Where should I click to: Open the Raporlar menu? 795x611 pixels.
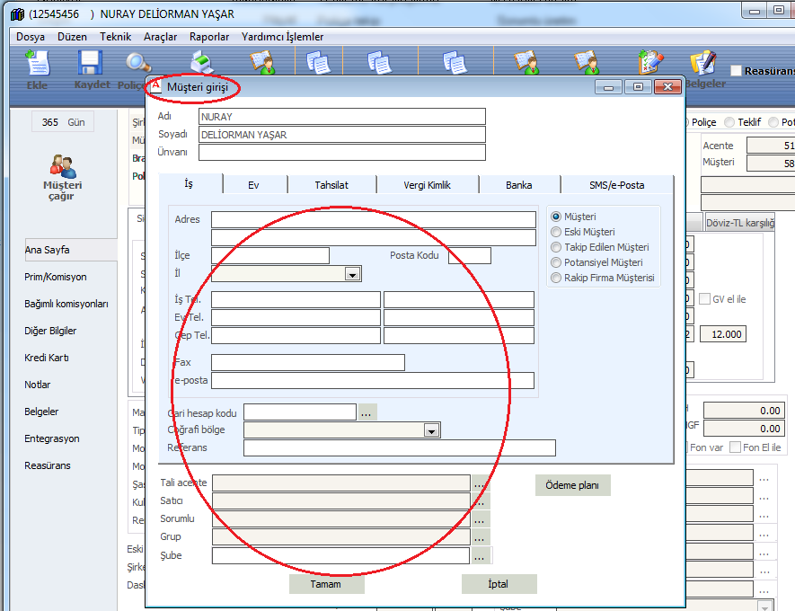tap(209, 37)
